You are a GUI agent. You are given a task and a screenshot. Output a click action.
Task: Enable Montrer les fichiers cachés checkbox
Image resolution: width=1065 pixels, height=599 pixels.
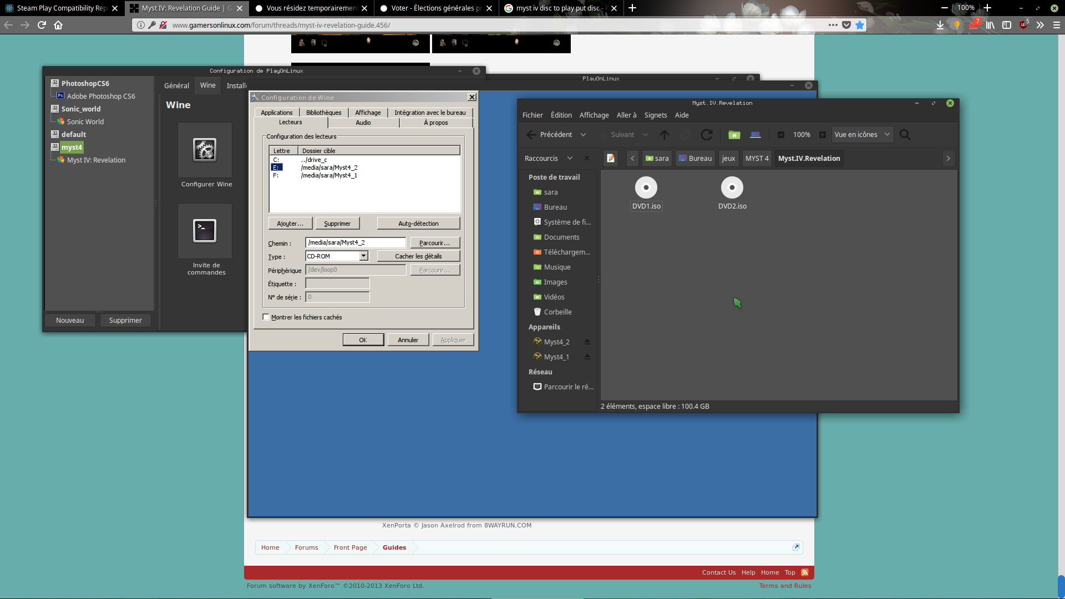coord(266,317)
